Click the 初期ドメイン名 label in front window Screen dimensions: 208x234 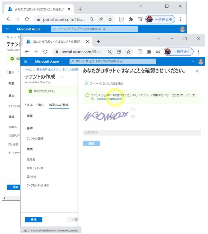coord(35,168)
